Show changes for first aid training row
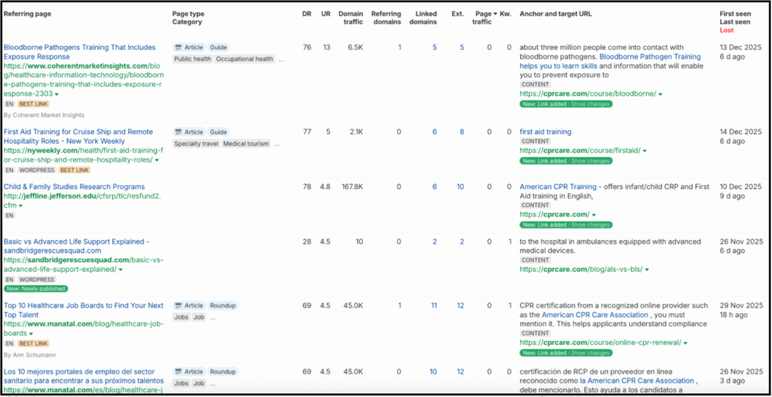Viewport: 772px width, 397px height. coord(590,161)
